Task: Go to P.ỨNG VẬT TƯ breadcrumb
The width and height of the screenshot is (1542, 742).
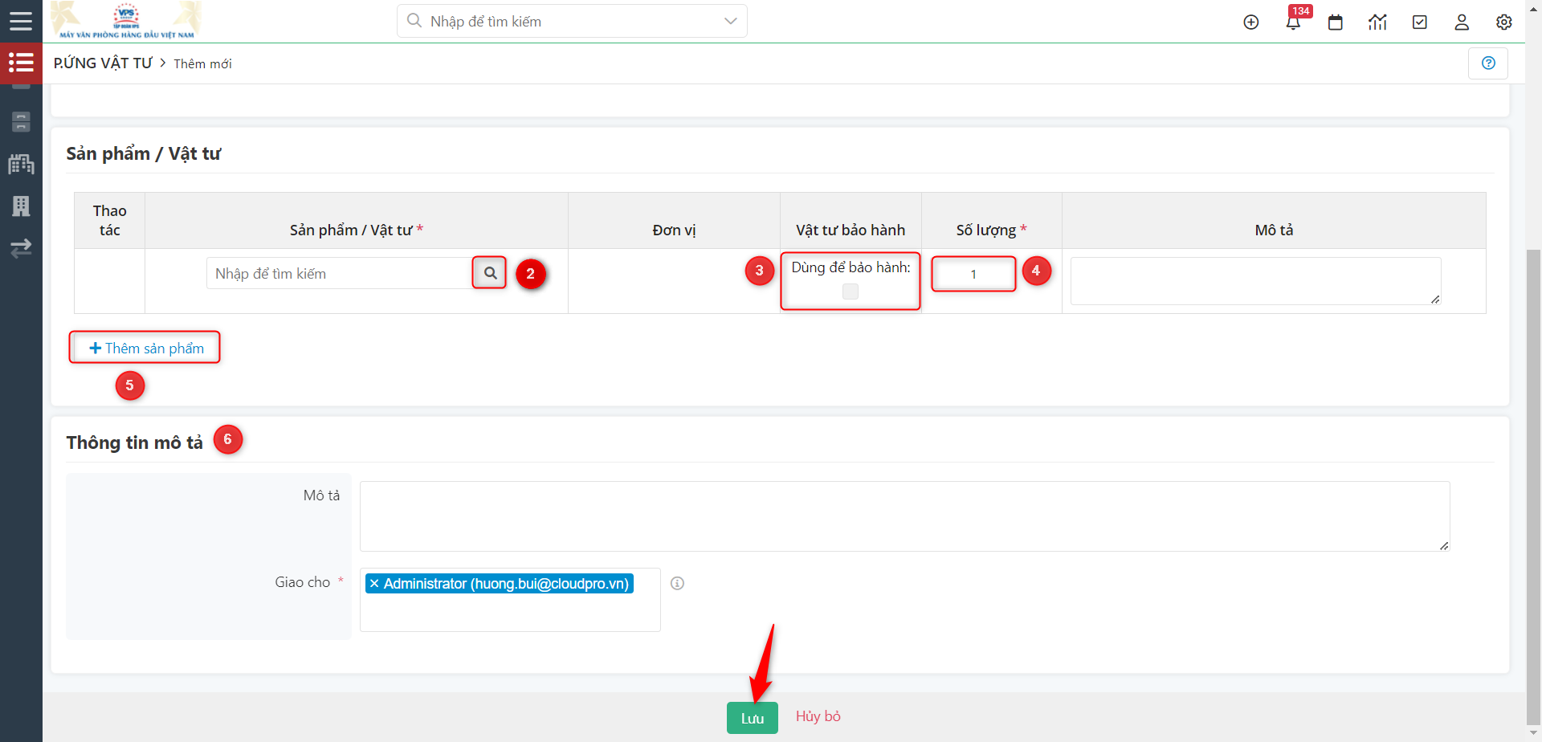Action: (103, 63)
